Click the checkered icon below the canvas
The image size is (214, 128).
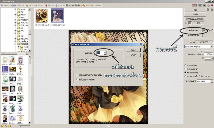108,126
